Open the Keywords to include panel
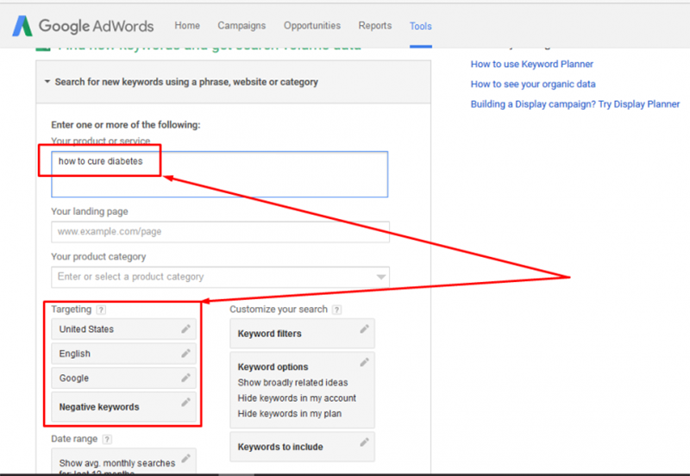 pos(303,447)
